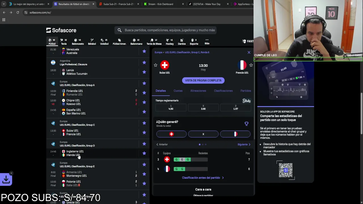Favorite the Finlandia U21 vs Rumanía U21 match
Image resolution: width=363 pixels, height=204 pixels.
click(144, 93)
